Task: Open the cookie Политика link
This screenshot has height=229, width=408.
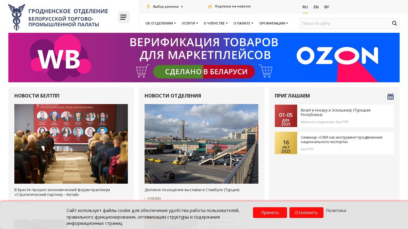Action: coord(336,211)
